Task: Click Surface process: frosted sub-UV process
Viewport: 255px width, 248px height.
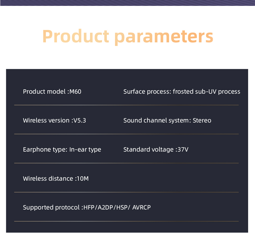Action: pyautogui.click(x=182, y=92)
